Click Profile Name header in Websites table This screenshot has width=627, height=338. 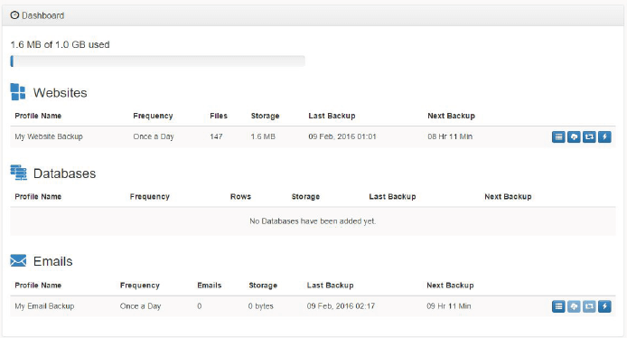(38, 116)
